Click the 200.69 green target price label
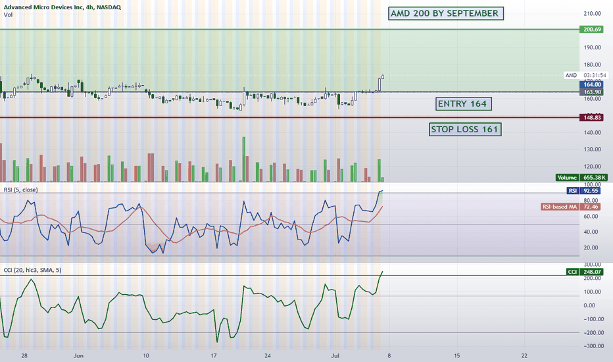 point(592,30)
